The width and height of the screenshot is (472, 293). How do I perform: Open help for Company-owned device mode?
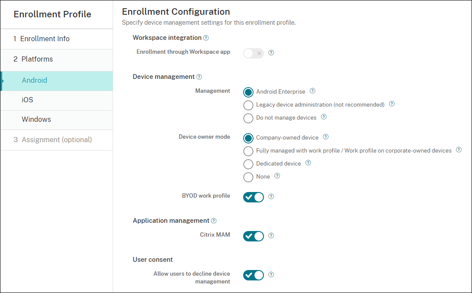click(326, 137)
